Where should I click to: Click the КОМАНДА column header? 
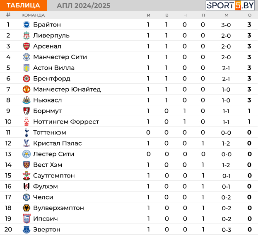pos(33,15)
